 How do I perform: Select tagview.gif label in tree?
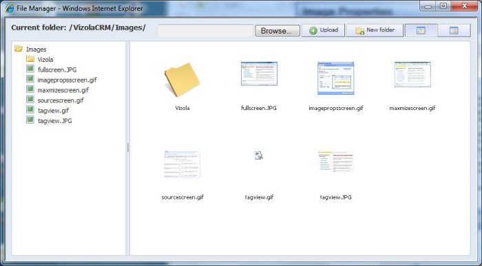click(x=53, y=111)
